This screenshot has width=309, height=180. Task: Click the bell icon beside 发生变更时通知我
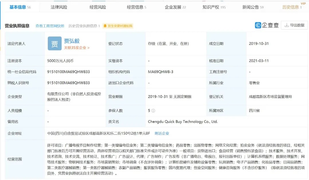pos(105,25)
